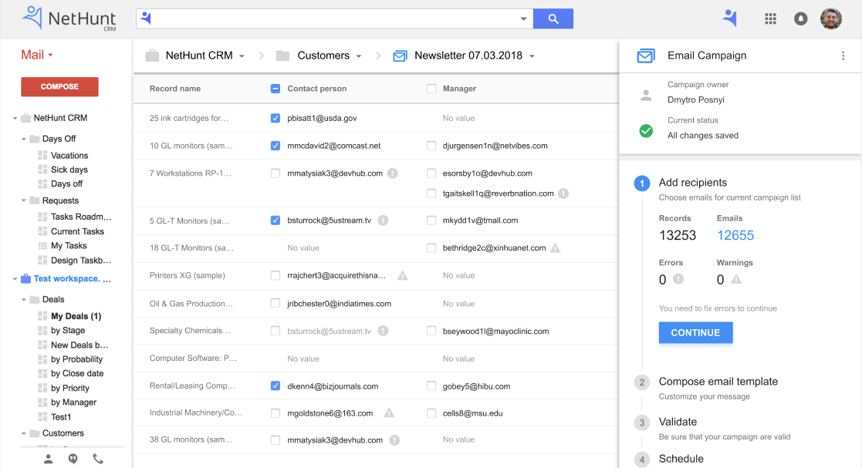
Task: Open the Newsletter 07.03.2018 dropdown
Action: (532, 56)
